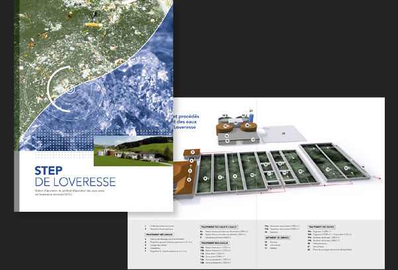398x270 pixels.
Task: Click marker 7 on the small brown-roofed building
Action: (192, 153)
